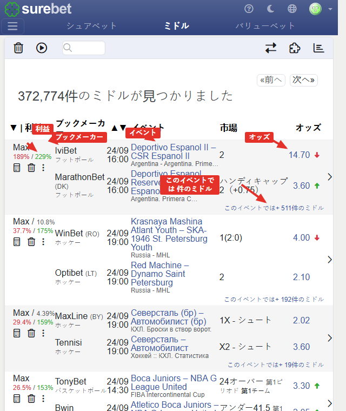Expand the WinBet/Optibet row chevron

pyautogui.click(x=330, y=260)
